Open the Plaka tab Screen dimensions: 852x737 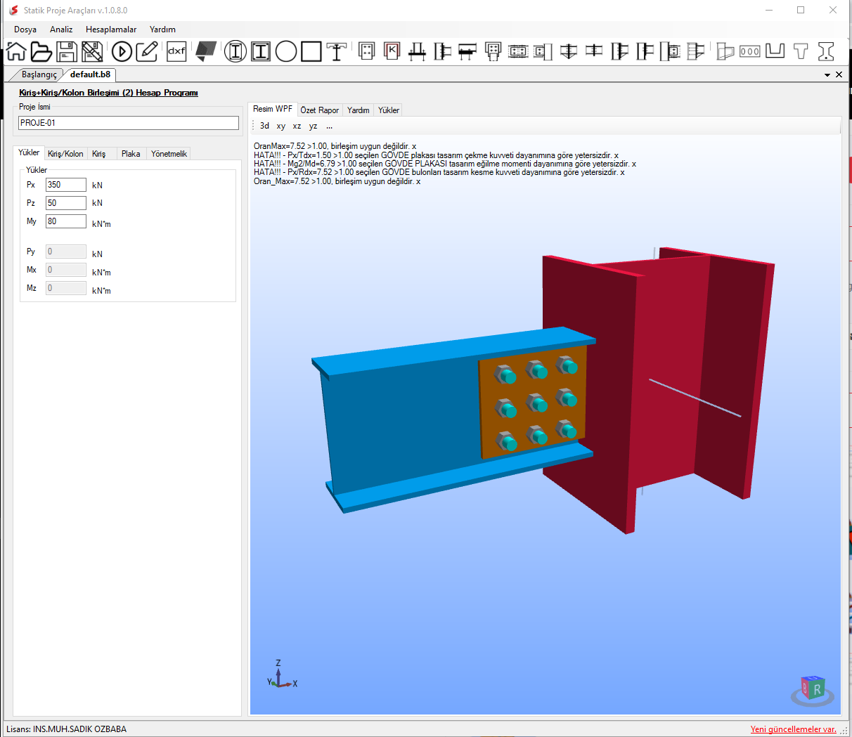coord(131,154)
